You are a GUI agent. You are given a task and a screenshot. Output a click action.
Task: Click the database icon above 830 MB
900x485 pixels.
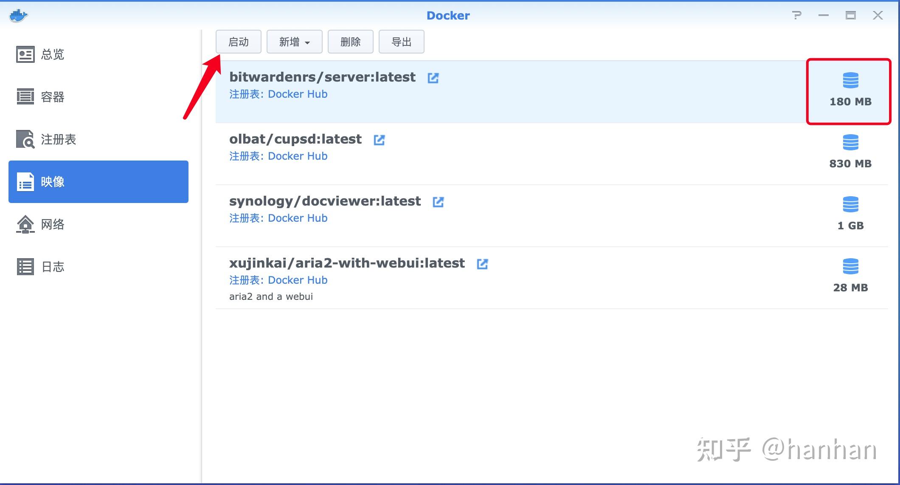pos(850,142)
